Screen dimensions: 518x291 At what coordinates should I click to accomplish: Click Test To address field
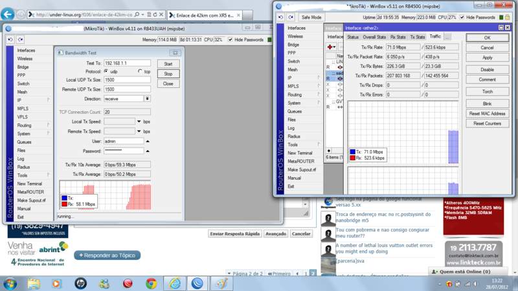point(127,63)
